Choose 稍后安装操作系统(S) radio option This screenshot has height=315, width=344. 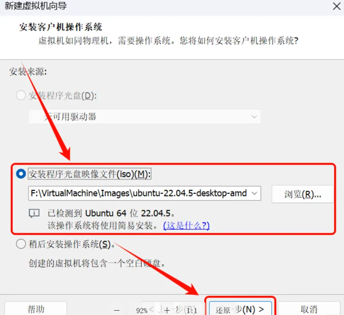point(21,244)
